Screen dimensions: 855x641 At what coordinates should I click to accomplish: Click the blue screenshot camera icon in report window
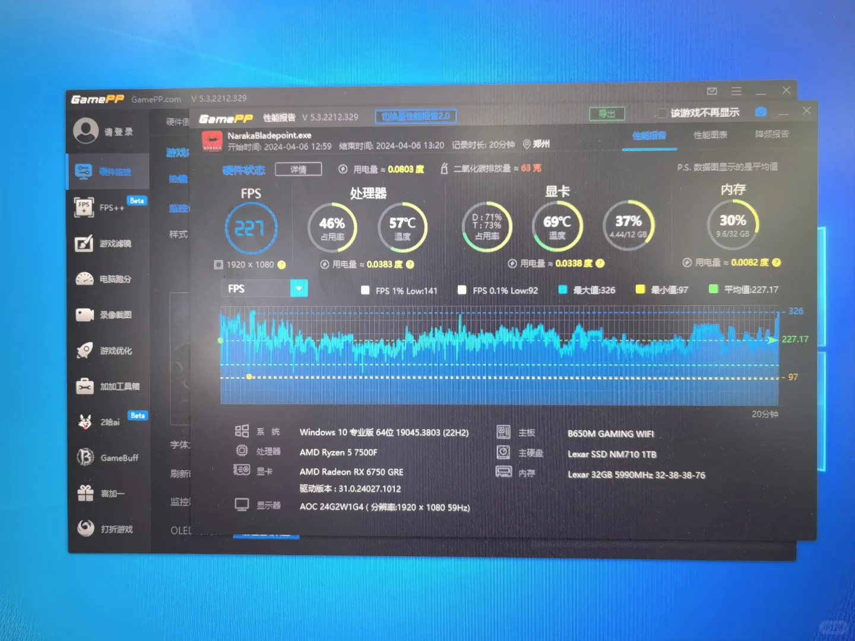761,112
